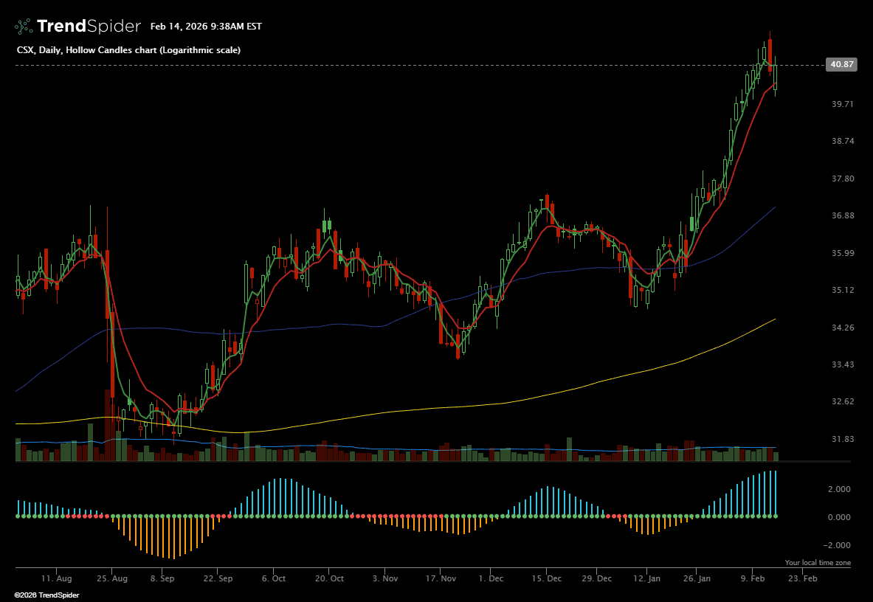The image size is (873, 602).
Task: Pick the 11. Aug date label
Action: pos(57,579)
